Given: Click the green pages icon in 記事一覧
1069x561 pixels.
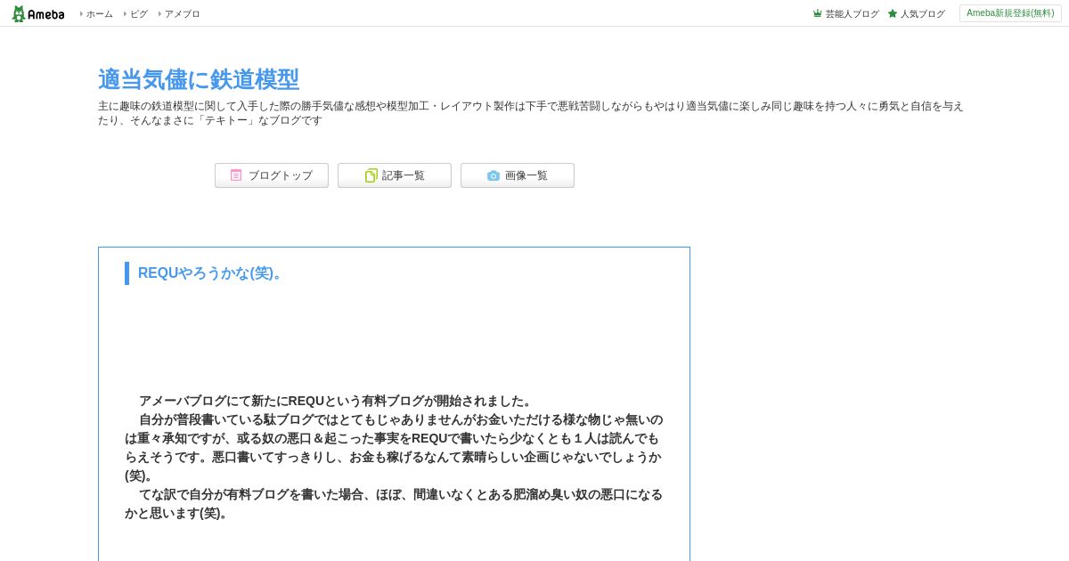Looking at the screenshot, I should tap(371, 175).
